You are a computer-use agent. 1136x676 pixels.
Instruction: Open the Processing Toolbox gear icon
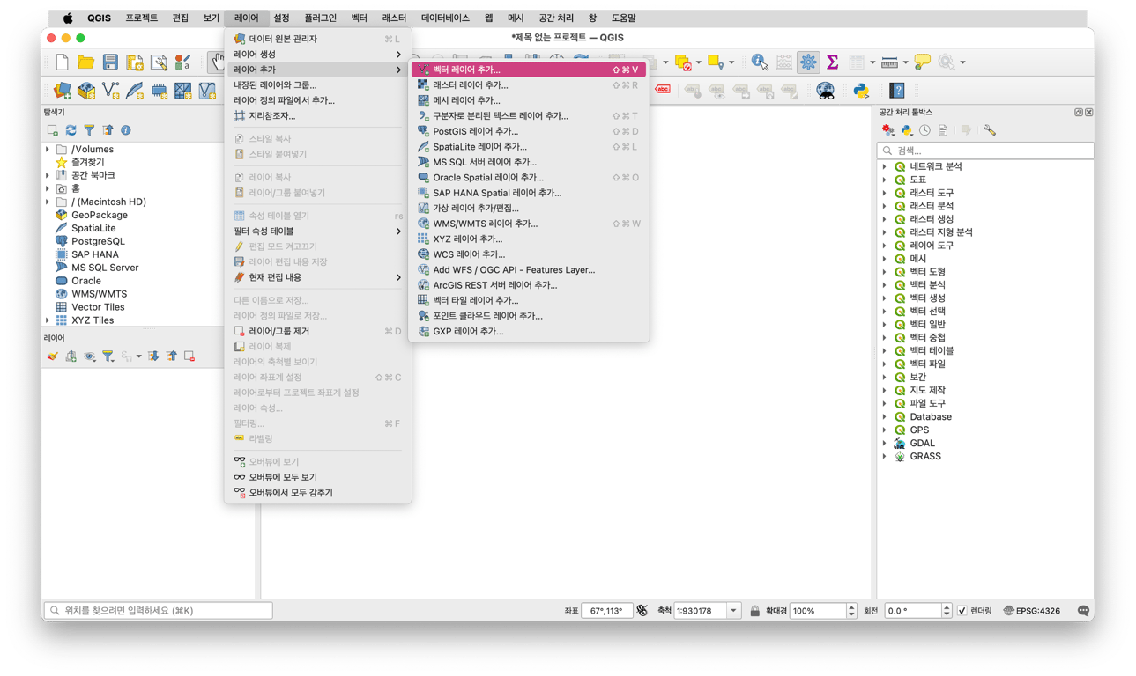pos(809,62)
